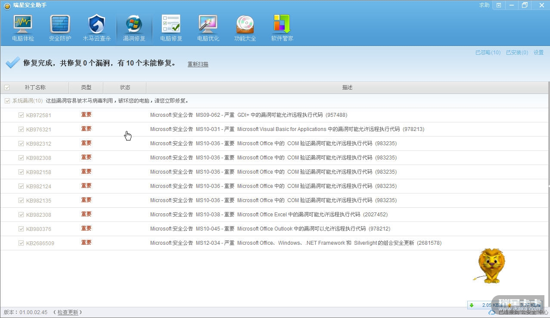Select the 漏洞修复 vulnerability repair tab
Viewport: 550px width, 318px height.
pos(134,28)
